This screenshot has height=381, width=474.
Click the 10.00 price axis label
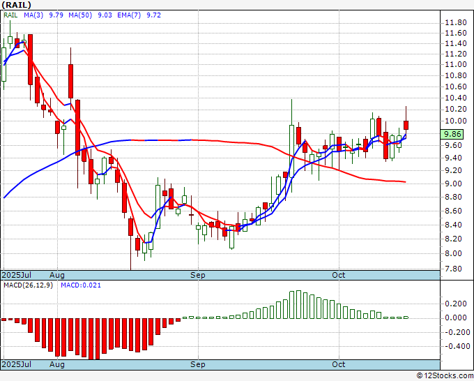[x=456, y=121]
